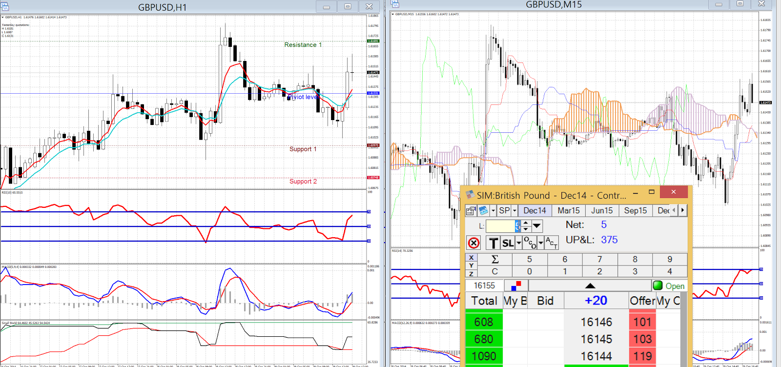This screenshot has height=367, width=781.
Task: Click the Bid column header
Action: coord(545,301)
